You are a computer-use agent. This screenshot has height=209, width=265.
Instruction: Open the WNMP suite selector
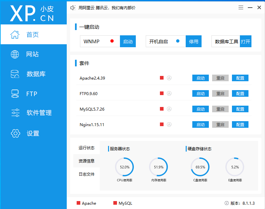click(99, 41)
